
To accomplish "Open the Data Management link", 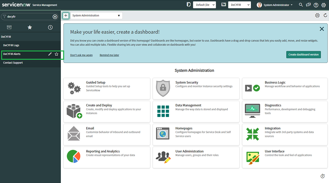I will [x=188, y=105].
